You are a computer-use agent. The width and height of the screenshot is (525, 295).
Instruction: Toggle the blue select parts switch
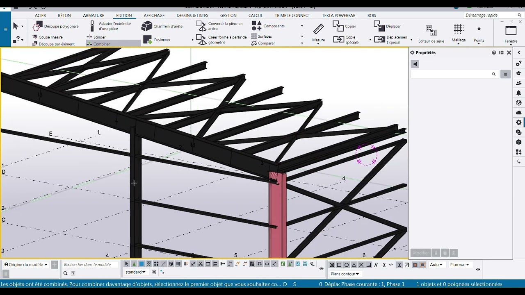click(x=142, y=264)
